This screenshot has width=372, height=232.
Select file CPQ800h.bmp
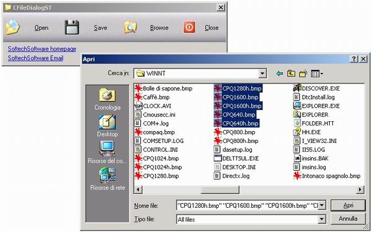236,141
